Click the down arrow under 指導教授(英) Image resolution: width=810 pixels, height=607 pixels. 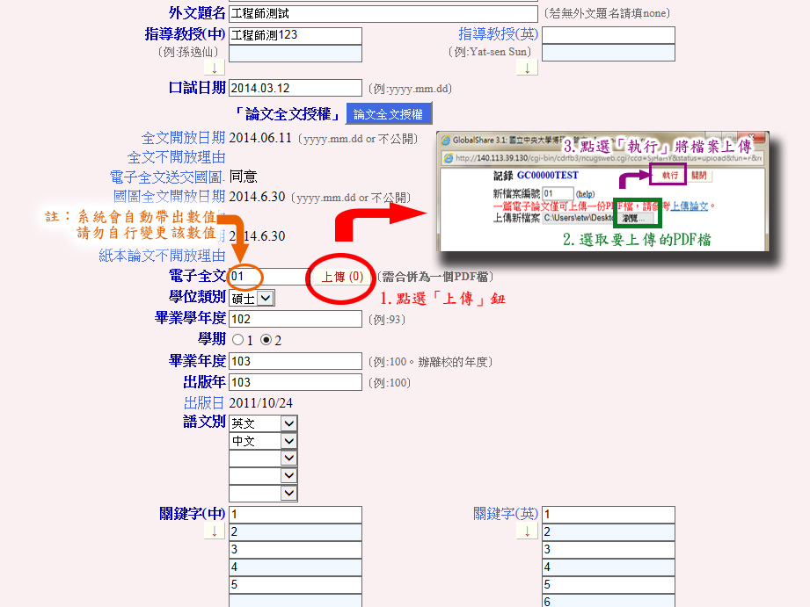526,68
